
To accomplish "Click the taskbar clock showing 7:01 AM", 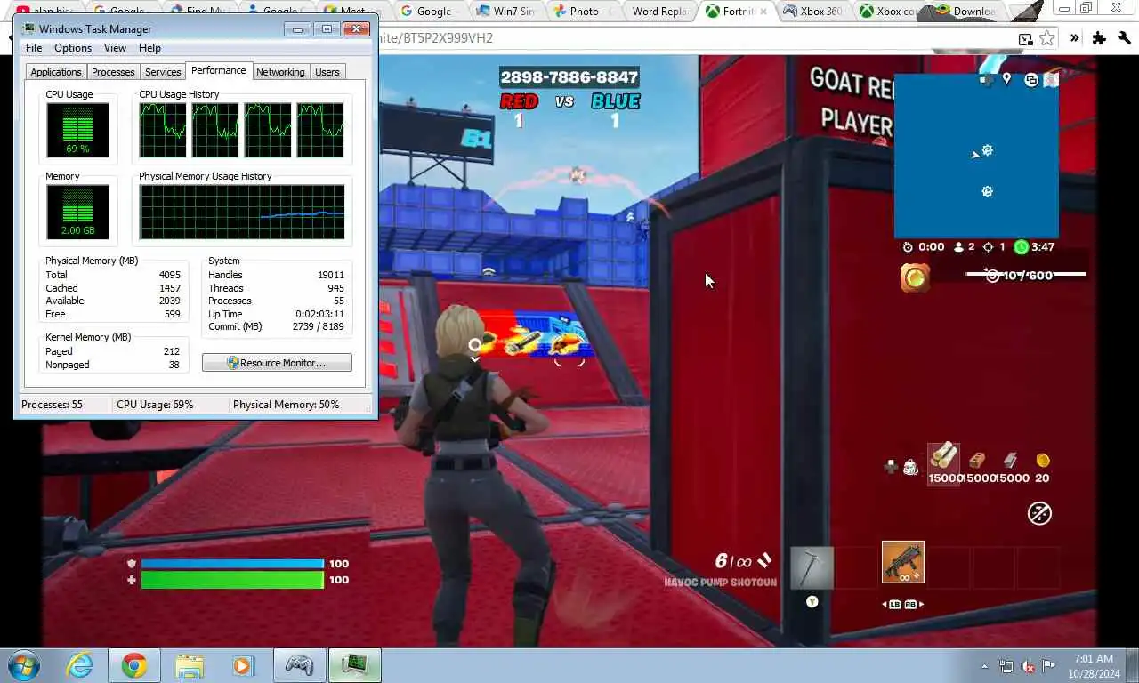I will 1094,666.
